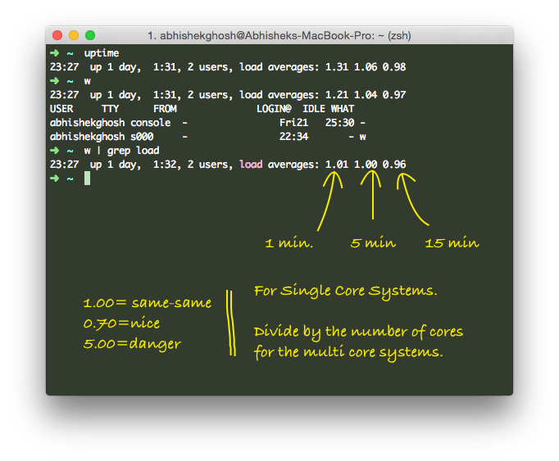Screen dimensions: 559x461
Task: Click the WHAT column header
Action: [x=343, y=109]
